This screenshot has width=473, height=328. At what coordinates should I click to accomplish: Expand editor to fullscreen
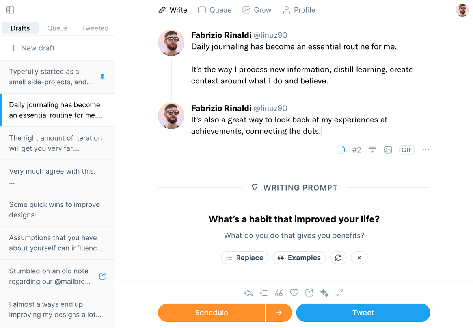[340, 293]
